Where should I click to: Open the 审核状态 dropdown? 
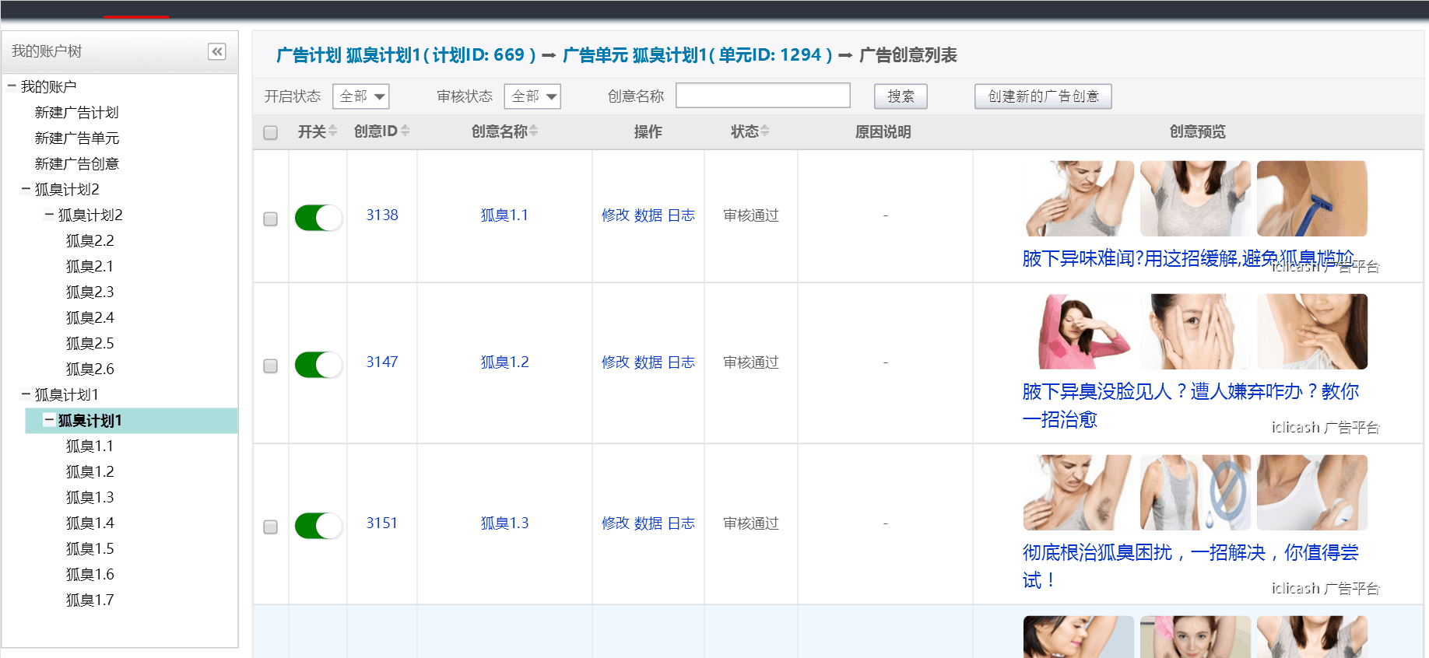click(x=532, y=96)
